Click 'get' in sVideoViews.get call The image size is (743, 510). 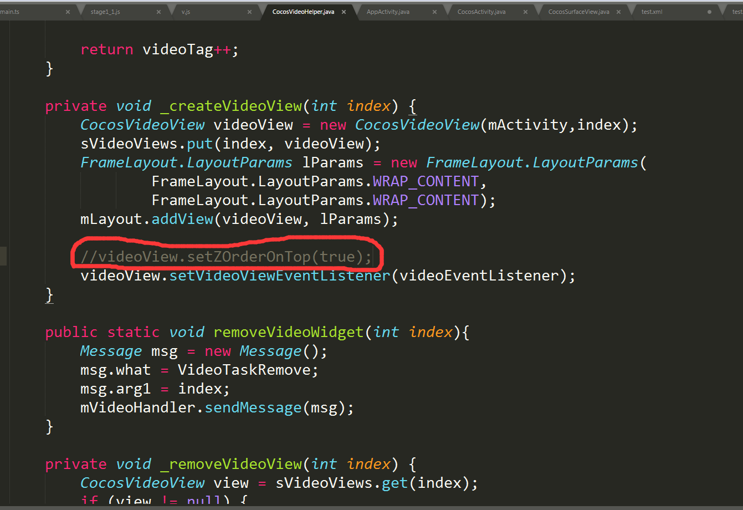coord(395,483)
